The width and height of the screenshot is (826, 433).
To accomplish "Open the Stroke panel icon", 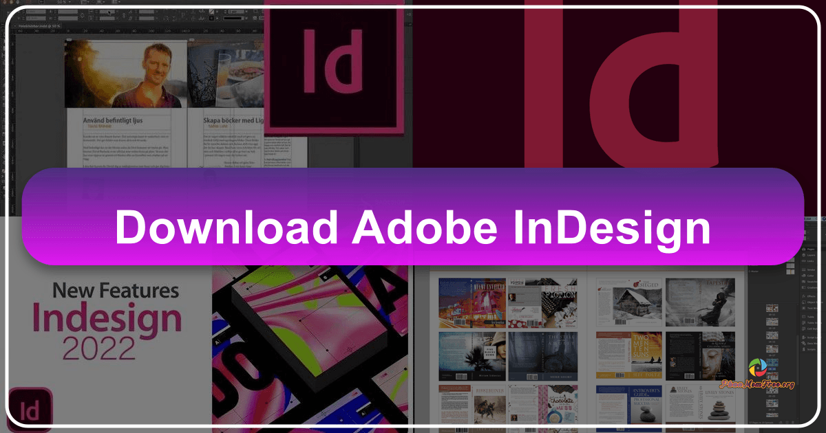I will [x=803, y=269].
